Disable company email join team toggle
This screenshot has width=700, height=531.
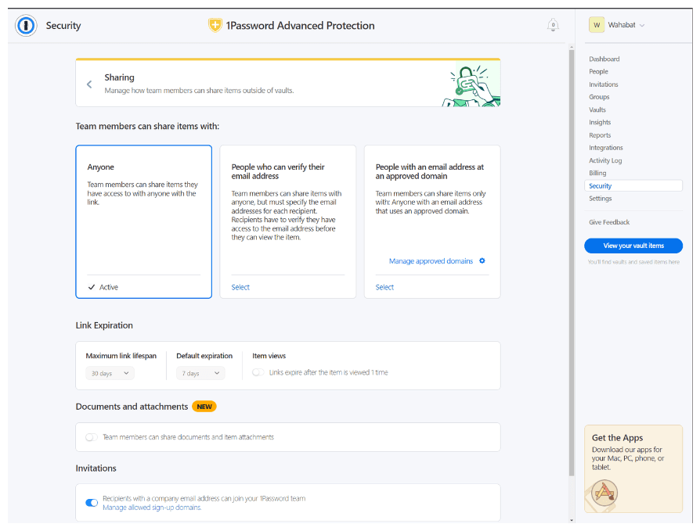click(92, 502)
